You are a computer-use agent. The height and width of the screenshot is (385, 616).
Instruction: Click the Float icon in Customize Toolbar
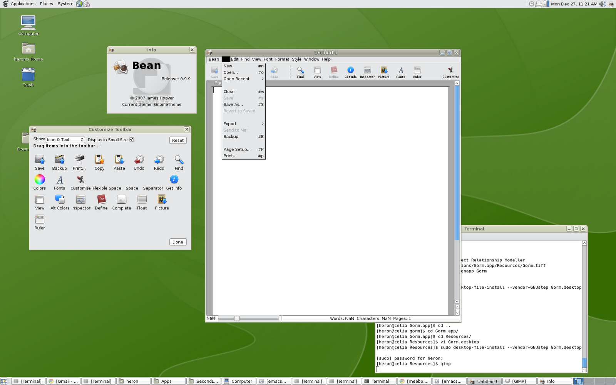[142, 199]
